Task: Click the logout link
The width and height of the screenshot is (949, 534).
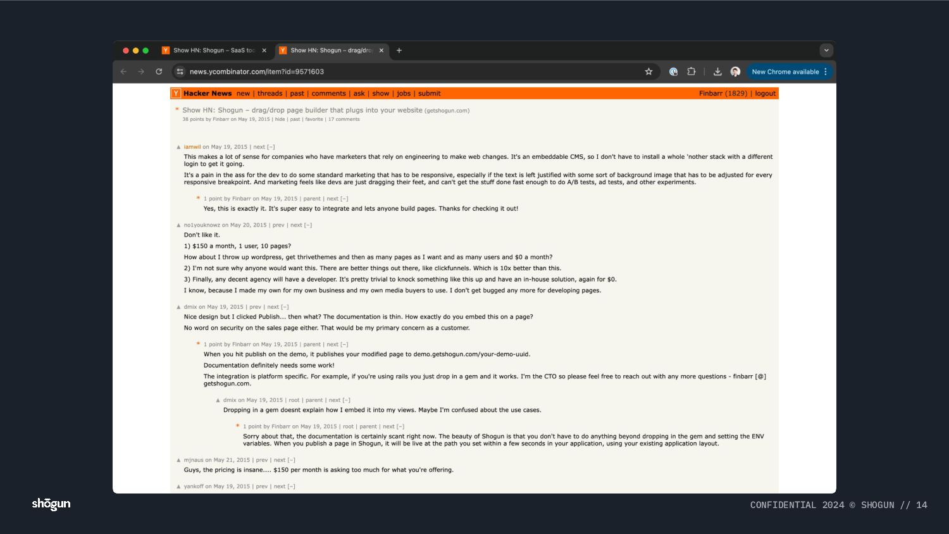Action: click(765, 94)
